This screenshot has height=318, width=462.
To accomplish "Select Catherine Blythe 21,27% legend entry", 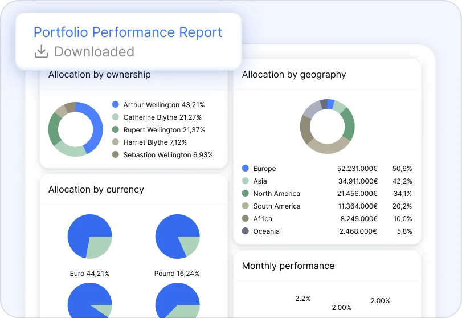I will [162, 117].
